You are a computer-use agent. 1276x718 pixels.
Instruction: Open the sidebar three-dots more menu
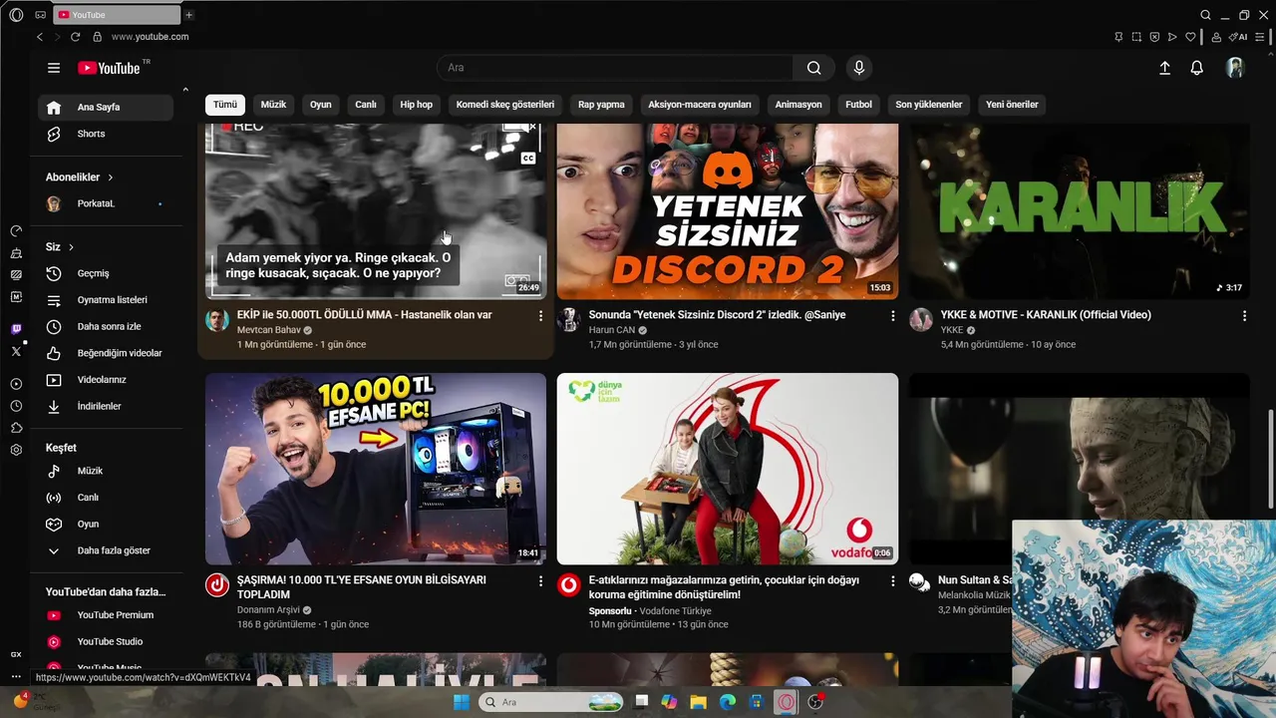coord(16,678)
